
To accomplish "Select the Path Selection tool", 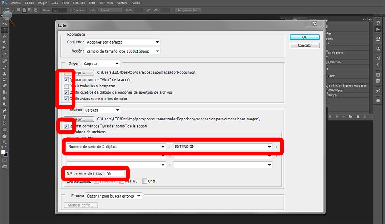I will 5,123.
